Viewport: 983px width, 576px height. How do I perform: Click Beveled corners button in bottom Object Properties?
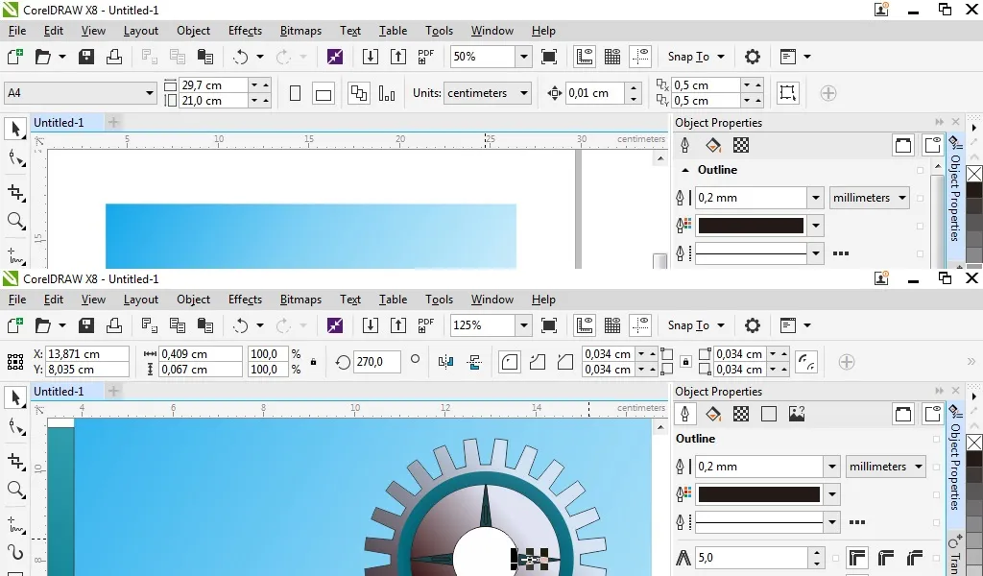(x=915, y=558)
